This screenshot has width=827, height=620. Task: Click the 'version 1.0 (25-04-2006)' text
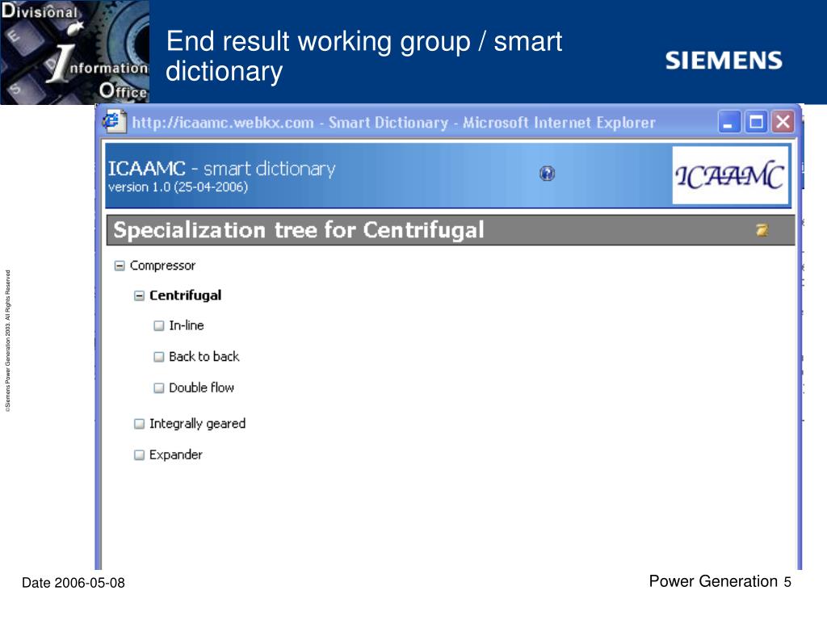(178, 187)
